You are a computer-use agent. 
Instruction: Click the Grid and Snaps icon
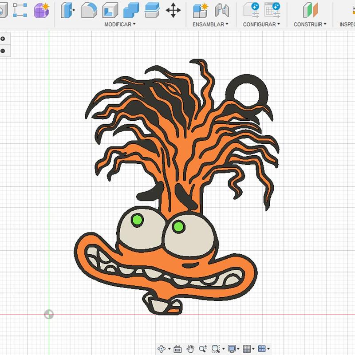(x=247, y=349)
